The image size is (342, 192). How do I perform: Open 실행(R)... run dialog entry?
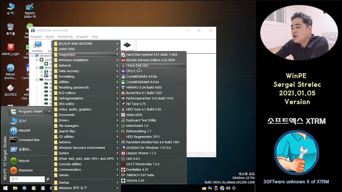tap(30, 149)
